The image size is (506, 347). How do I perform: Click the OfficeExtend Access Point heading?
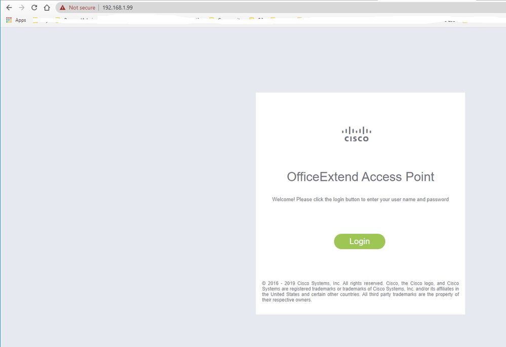361,177
